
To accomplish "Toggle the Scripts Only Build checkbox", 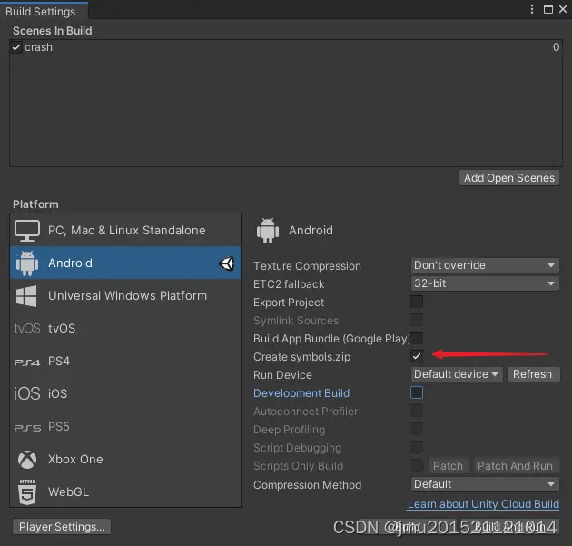I will pyautogui.click(x=417, y=465).
